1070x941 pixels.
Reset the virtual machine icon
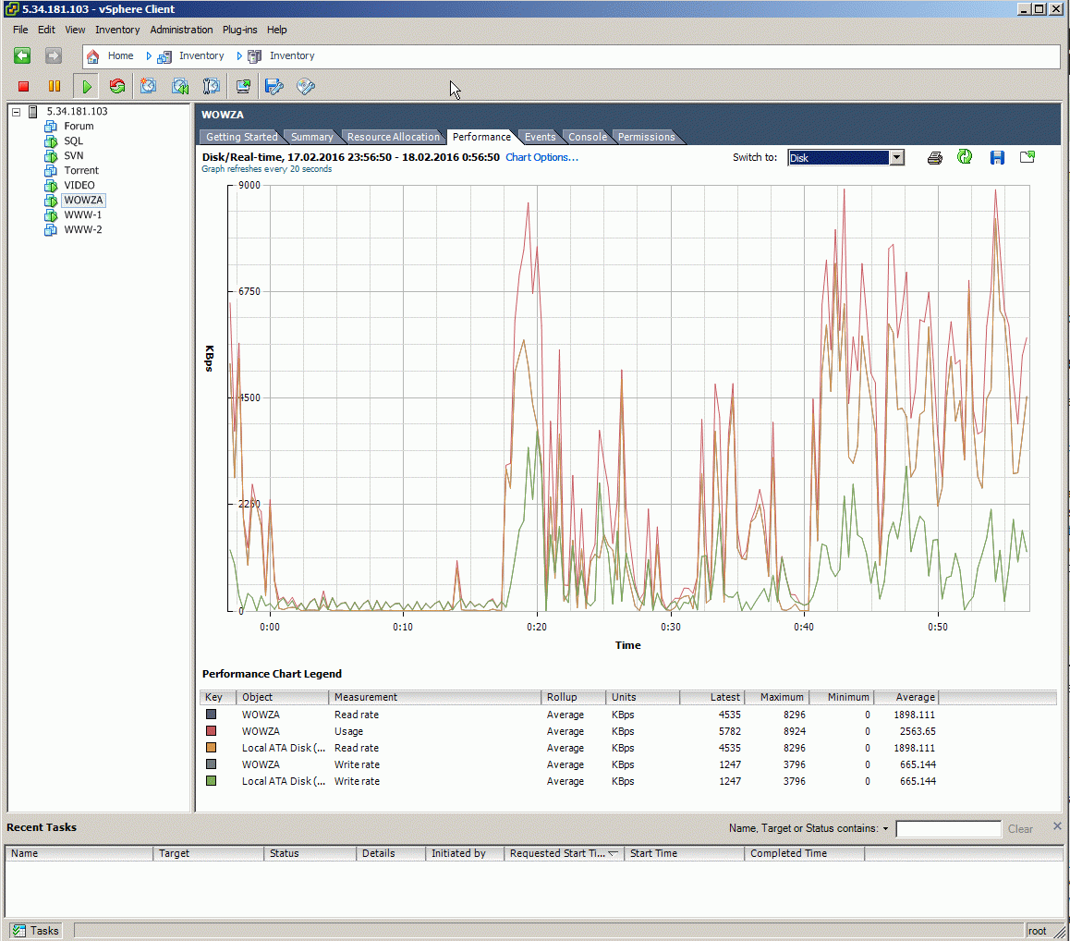coord(117,86)
